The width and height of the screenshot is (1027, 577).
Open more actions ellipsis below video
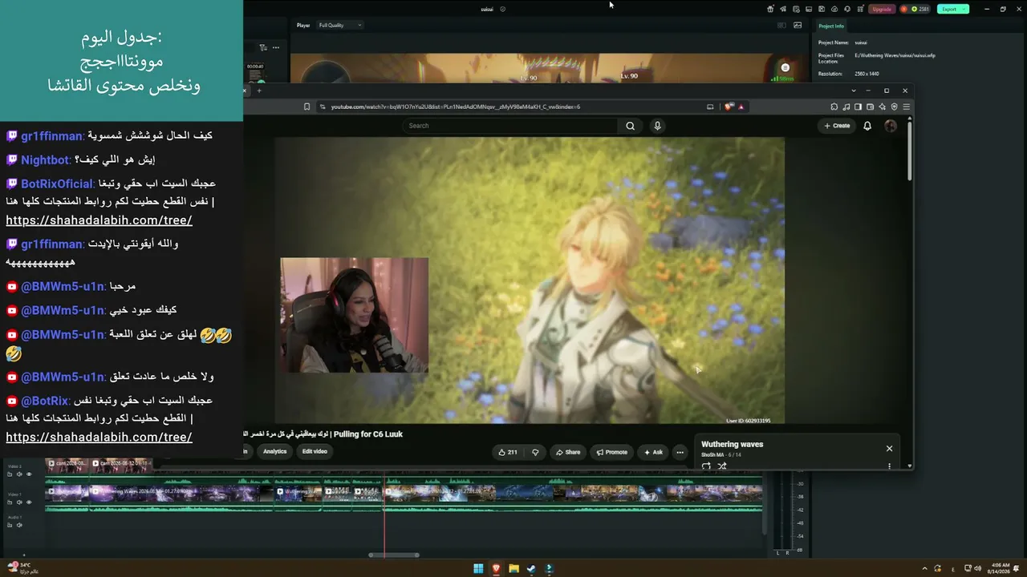680,452
